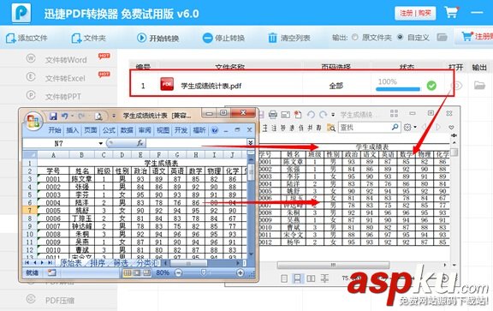Open the Excel 审阅 ribbon tab

145,130
